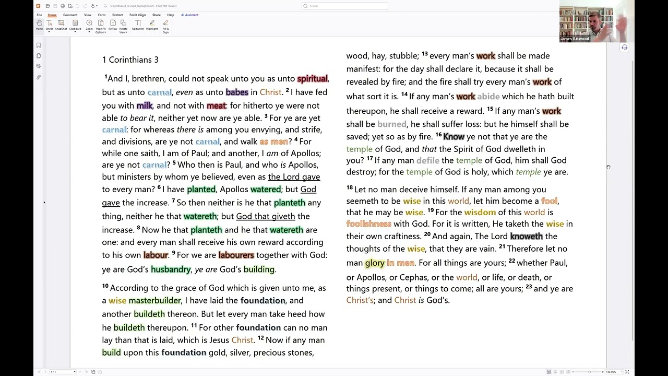Toggle fullscreen icon in status bar
Viewport: 668px width, 376px height.
point(627,372)
